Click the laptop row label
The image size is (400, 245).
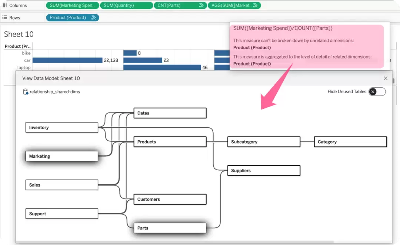[x=24, y=68]
